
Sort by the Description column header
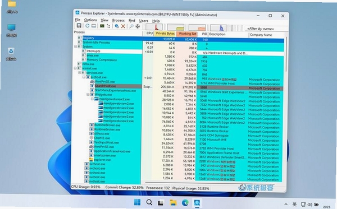tap(229, 34)
